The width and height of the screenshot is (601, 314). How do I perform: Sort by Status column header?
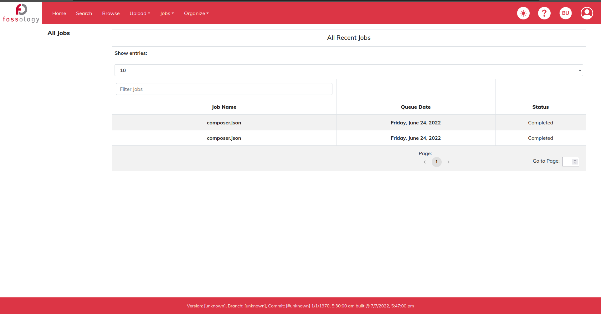[541, 107]
